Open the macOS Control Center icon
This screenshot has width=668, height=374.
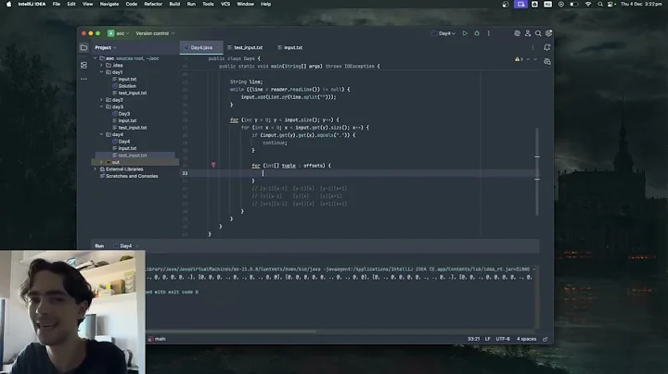[610, 4]
